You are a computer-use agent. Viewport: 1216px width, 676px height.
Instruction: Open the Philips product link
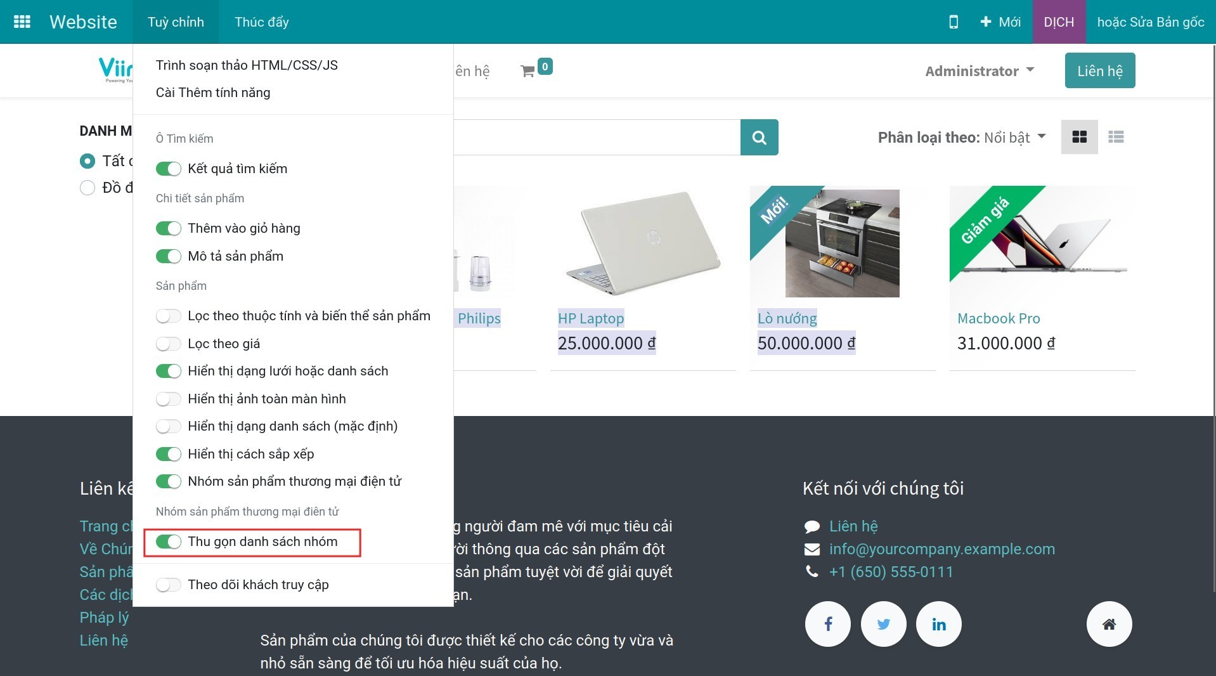(479, 318)
